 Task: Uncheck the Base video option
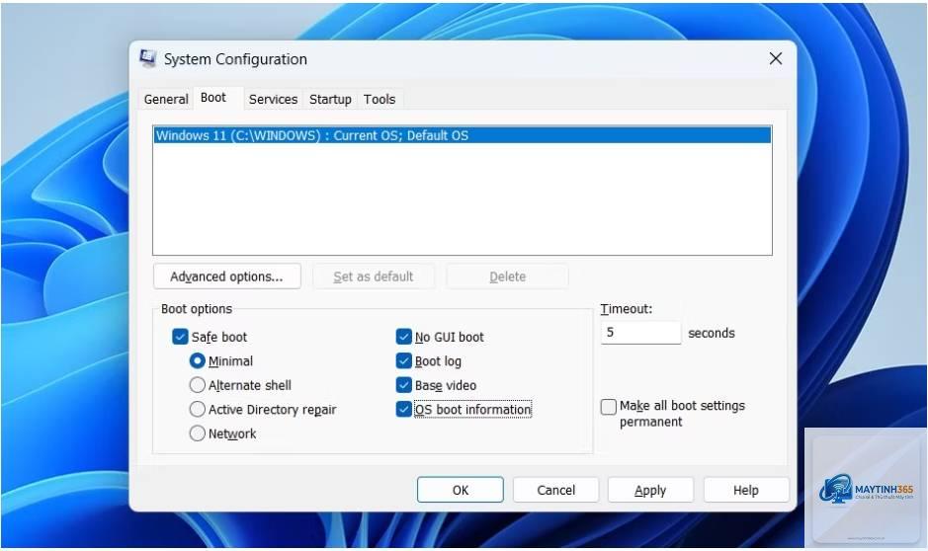(403, 385)
